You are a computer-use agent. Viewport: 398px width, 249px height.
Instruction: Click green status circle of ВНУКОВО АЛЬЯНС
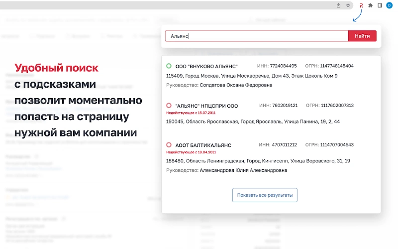169,66
